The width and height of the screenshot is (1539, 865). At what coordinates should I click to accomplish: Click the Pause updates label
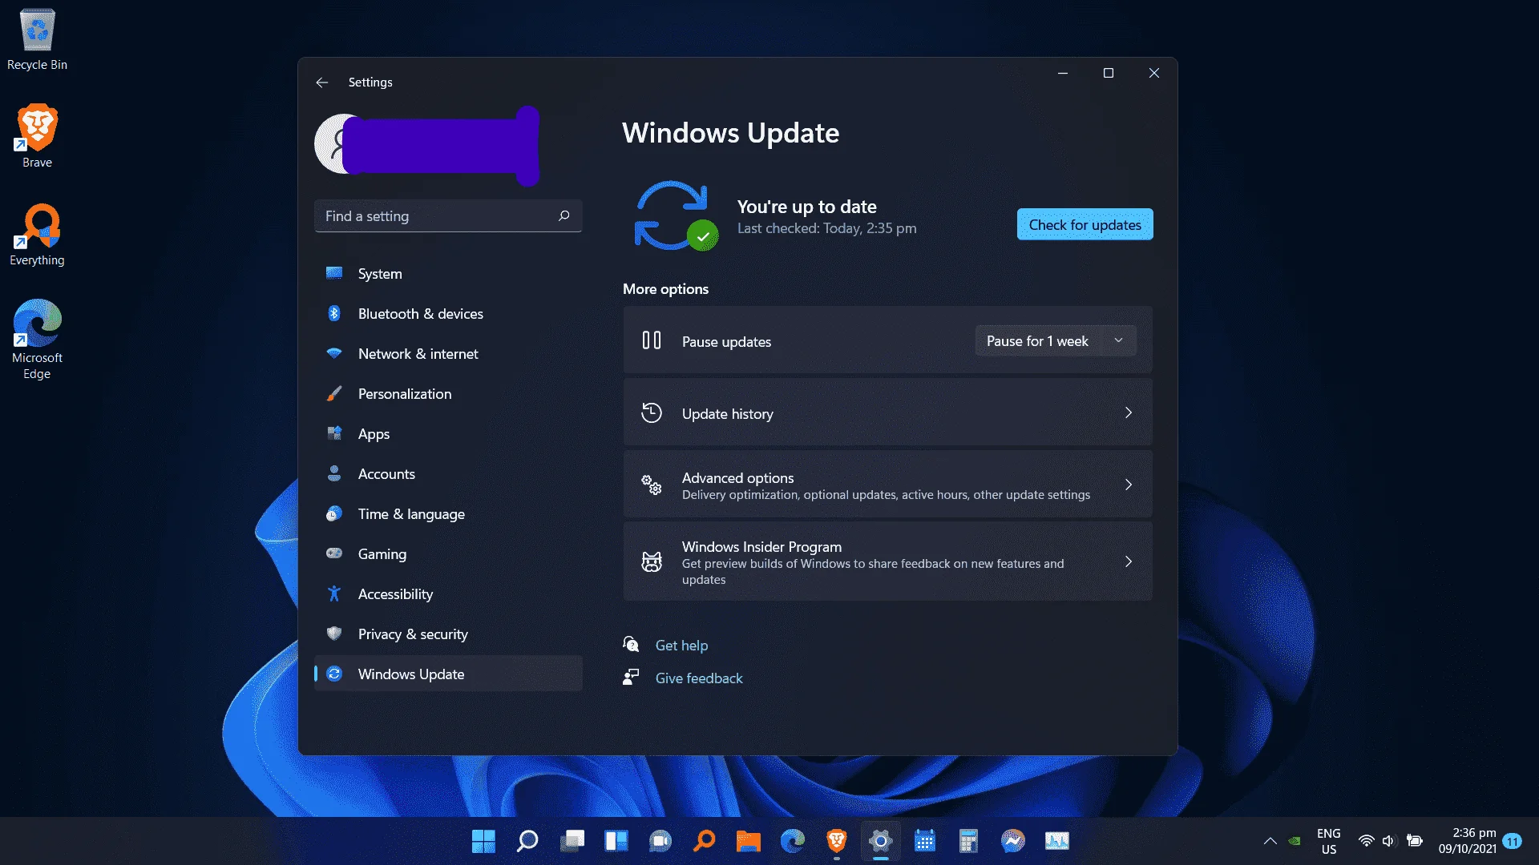click(x=726, y=342)
